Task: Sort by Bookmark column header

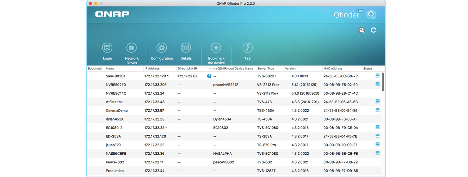Action: click(95, 68)
